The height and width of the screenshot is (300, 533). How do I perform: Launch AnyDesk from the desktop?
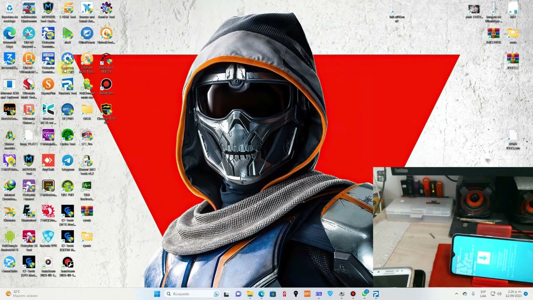pyautogui.click(x=48, y=163)
